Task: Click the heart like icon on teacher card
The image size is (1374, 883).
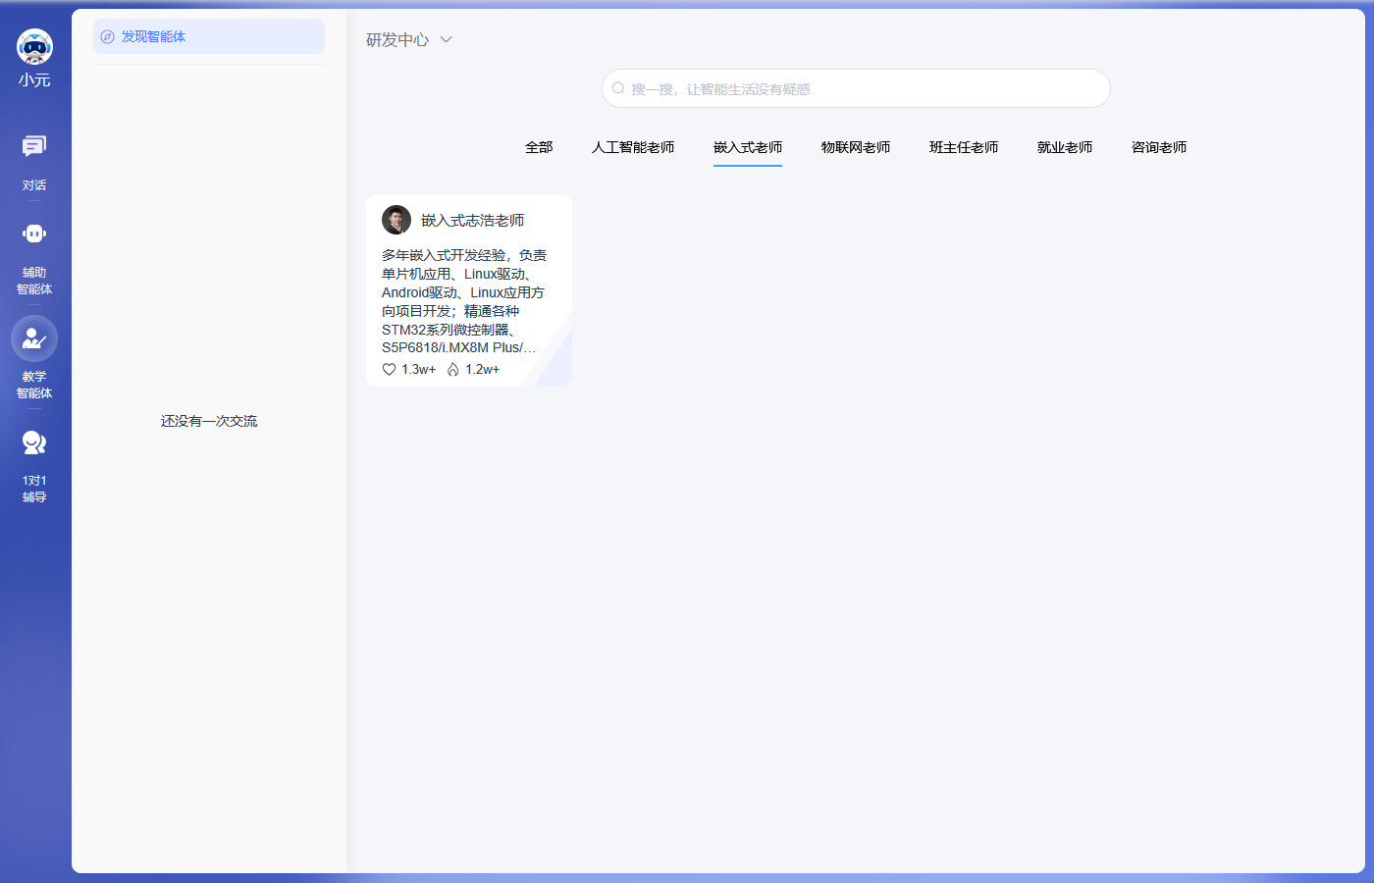Action: (389, 370)
